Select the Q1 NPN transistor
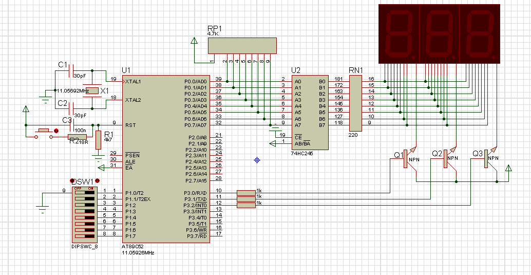Screen dimensions: 531x275 point(410,158)
